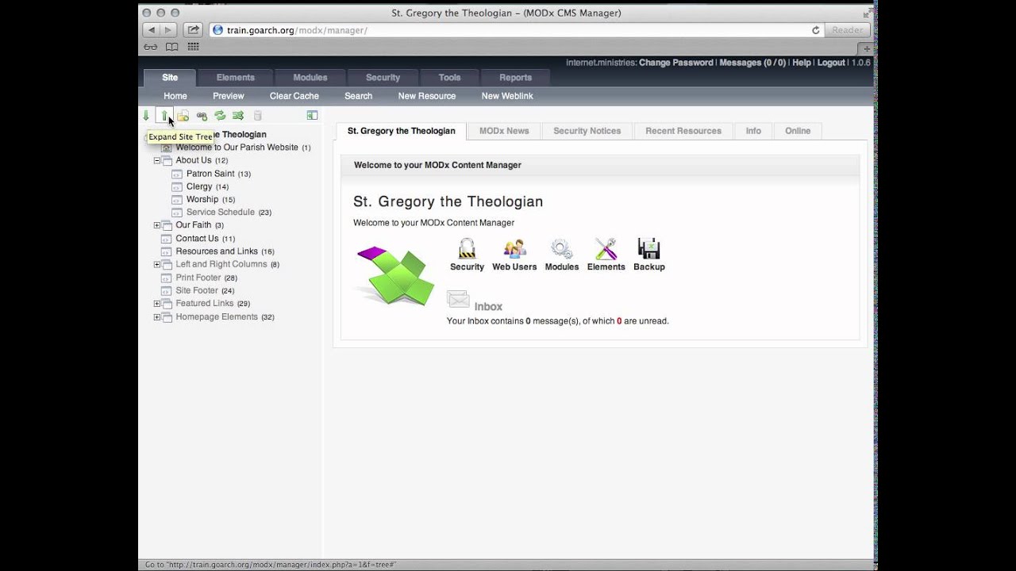
Task: Click the new resource folder icon in tree toolbar
Action: coord(183,116)
